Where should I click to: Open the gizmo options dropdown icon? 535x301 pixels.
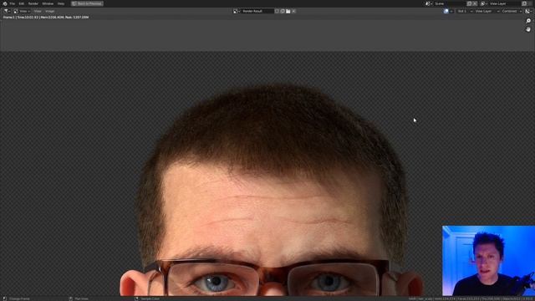(528, 11)
